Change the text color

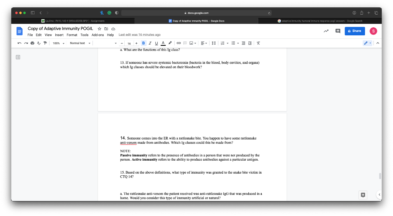pyautogui.click(x=163, y=43)
